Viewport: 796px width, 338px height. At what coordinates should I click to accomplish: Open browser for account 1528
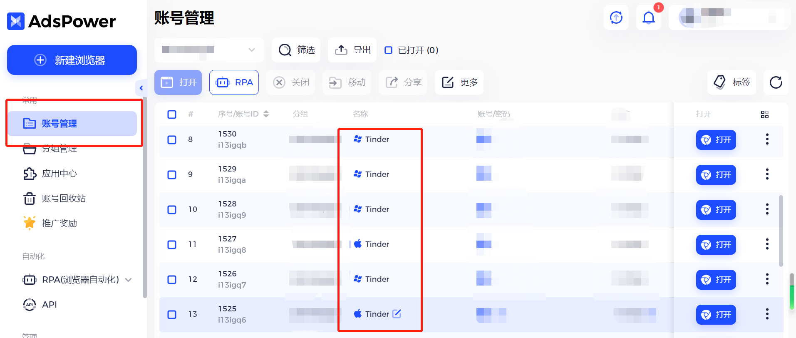(x=716, y=210)
